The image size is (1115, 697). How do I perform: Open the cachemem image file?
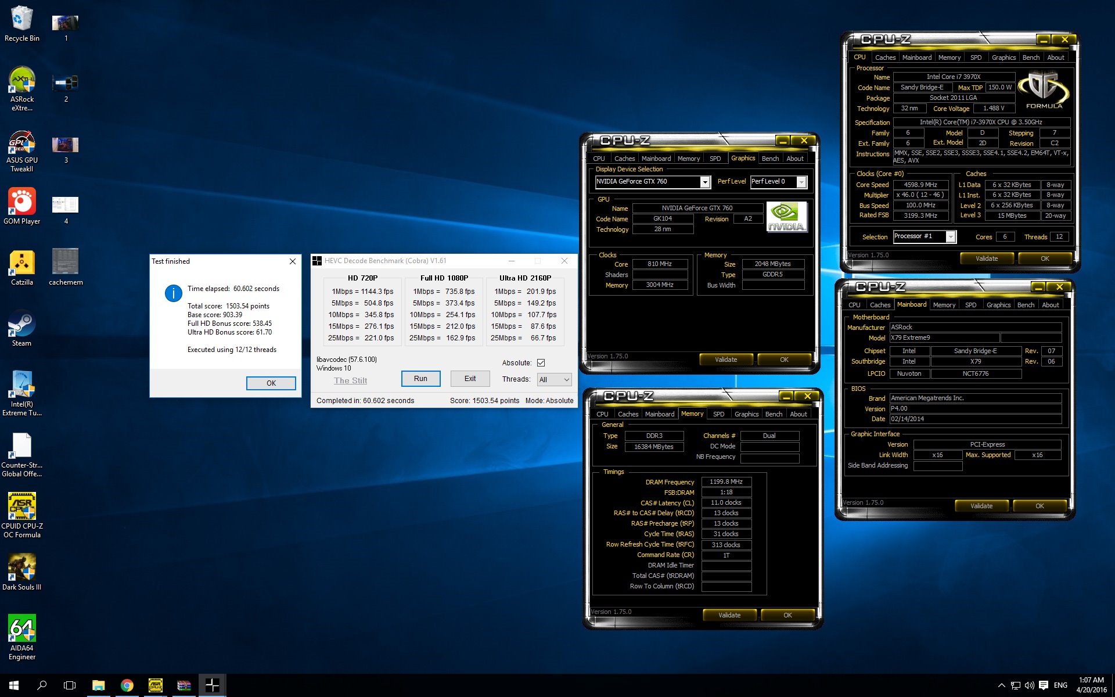click(x=66, y=268)
